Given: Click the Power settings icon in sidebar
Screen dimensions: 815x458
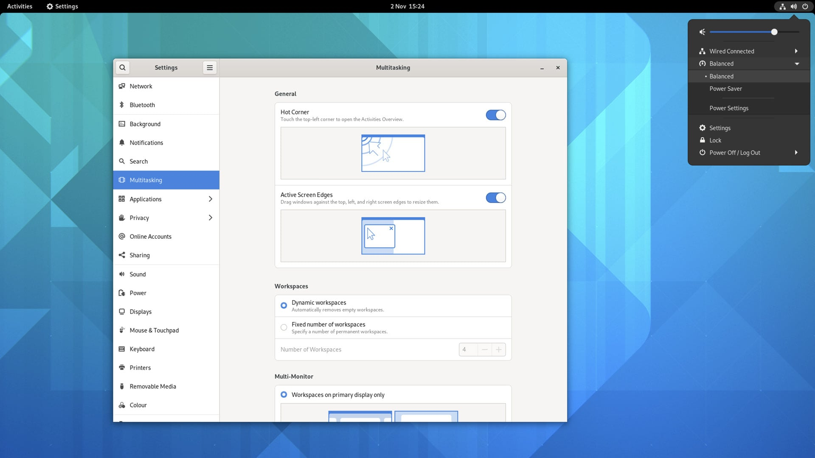Looking at the screenshot, I should [x=121, y=293].
